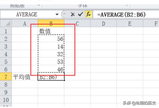The image size is (159, 108).
Task: Confirm formula with the checkmark icon
Action: (x=81, y=14)
